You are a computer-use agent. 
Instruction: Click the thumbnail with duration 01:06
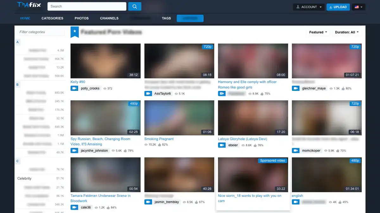179,118
